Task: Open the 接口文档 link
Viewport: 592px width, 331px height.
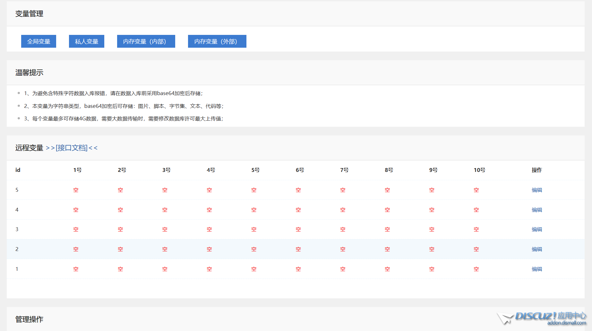Action: tap(72, 148)
